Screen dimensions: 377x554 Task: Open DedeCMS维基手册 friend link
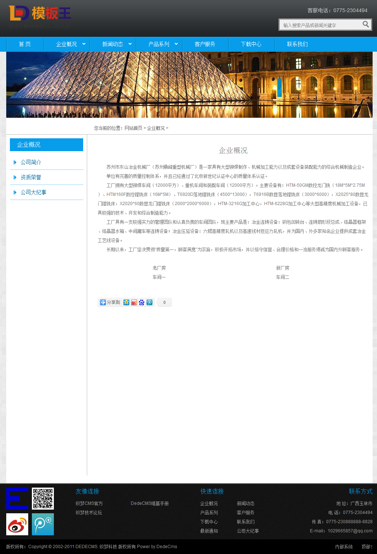point(149,503)
